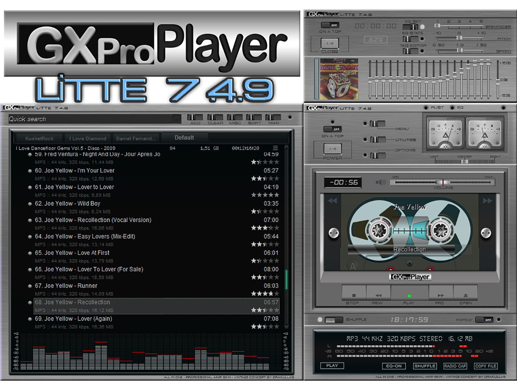The height and width of the screenshot is (388, 517).
Task: Flip the EQ SET switch
Action: pyautogui.click(x=410, y=27)
